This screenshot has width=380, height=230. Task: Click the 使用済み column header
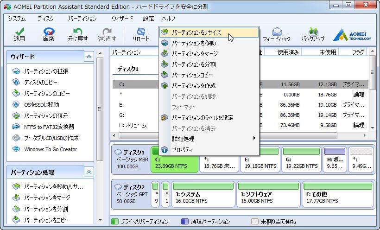coord(283,52)
